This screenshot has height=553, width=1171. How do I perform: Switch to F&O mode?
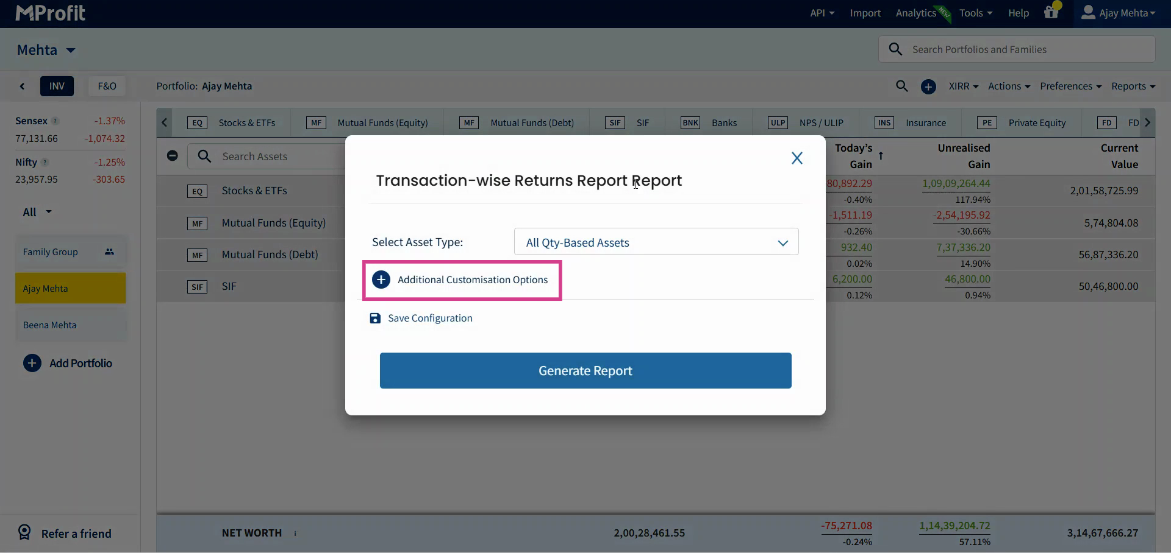[x=107, y=86]
